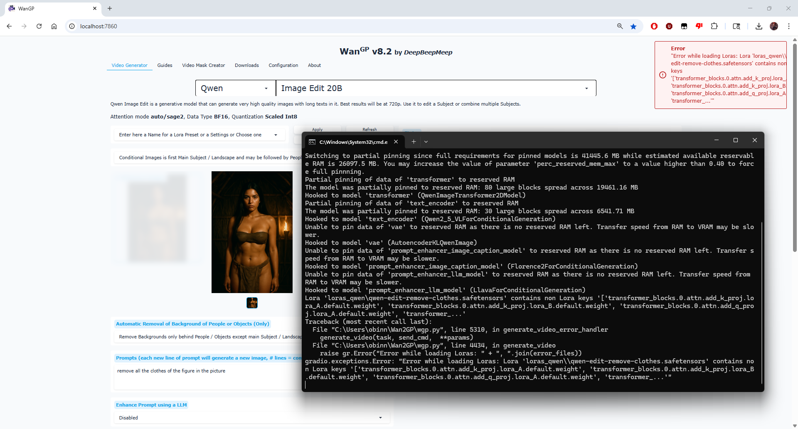Viewport: 798px width, 429px height.
Task: Open the dark mask extension icon
Action: (x=684, y=26)
